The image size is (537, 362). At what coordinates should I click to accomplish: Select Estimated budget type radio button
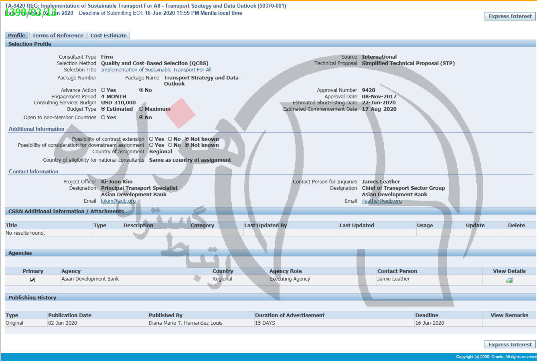(x=103, y=109)
